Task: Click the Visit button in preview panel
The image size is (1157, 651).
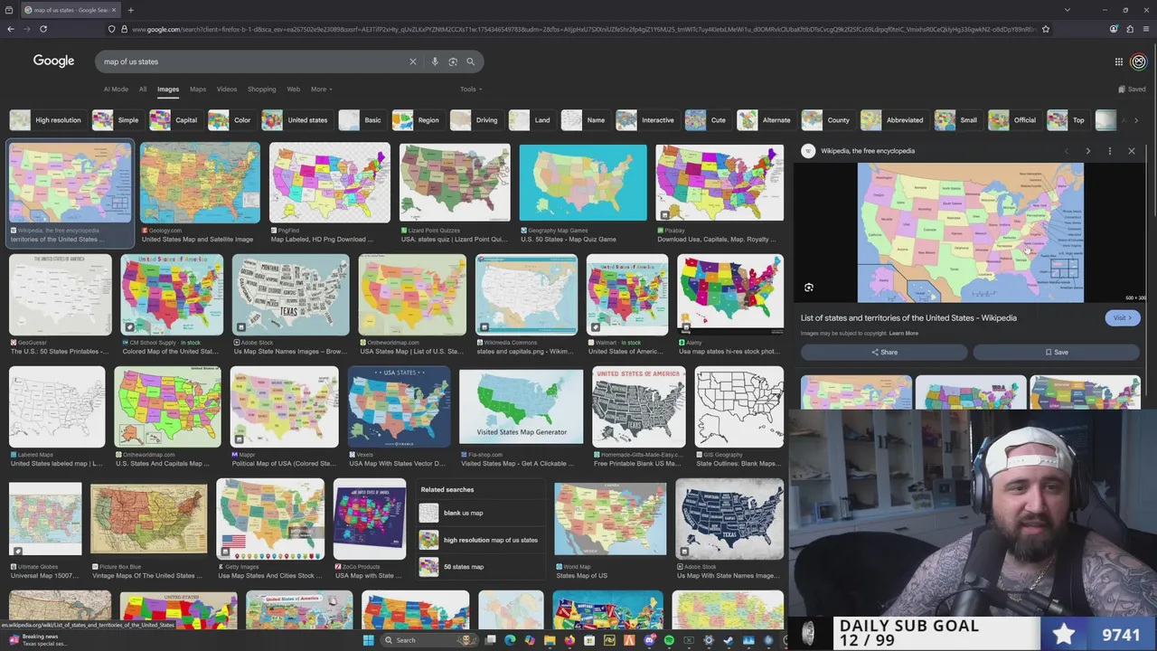Action: pyautogui.click(x=1122, y=318)
